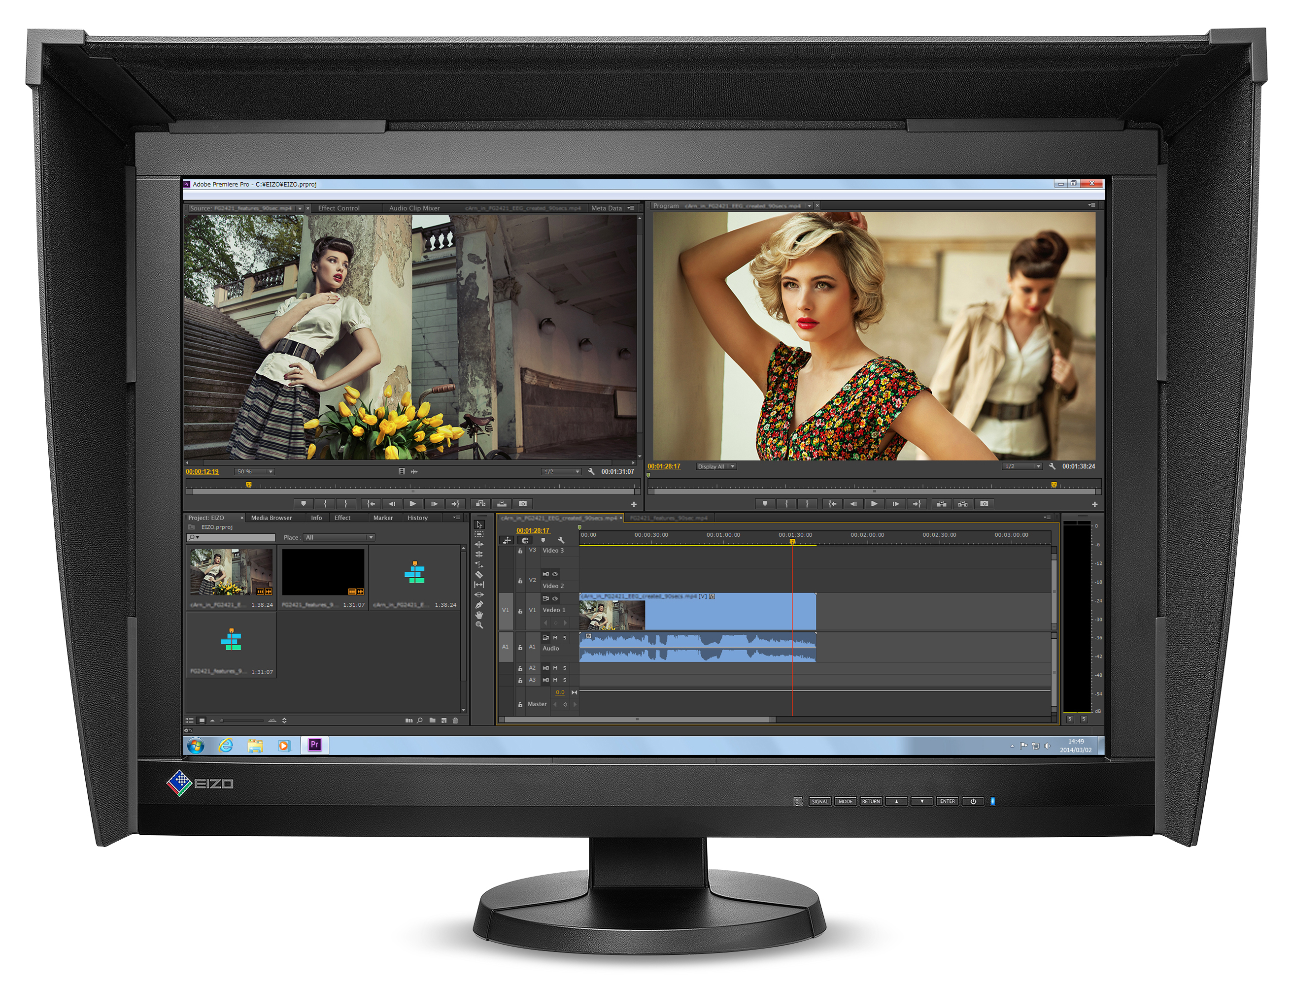The image size is (1291, 984).
Task: Export frame from Source monitor camera icon
Action: pos(523,504)
